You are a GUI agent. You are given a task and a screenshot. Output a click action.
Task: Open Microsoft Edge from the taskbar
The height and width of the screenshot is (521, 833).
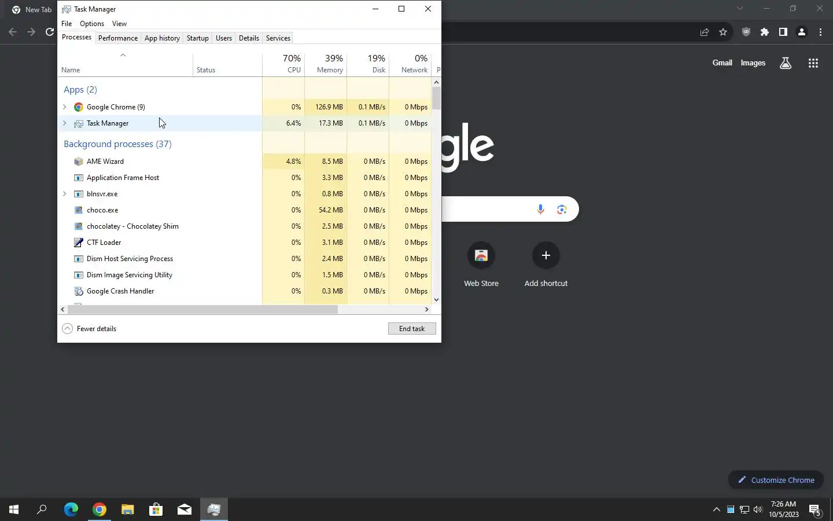coord(71,509)
